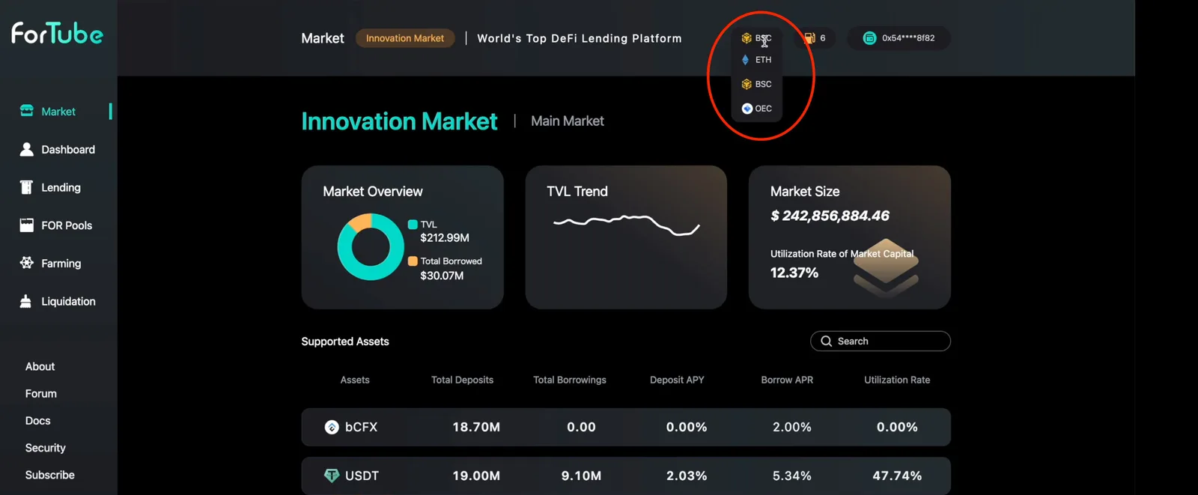Click the gas pump icon showing 6
This screenshot has height=495, width=1198.
pos(809,38)
